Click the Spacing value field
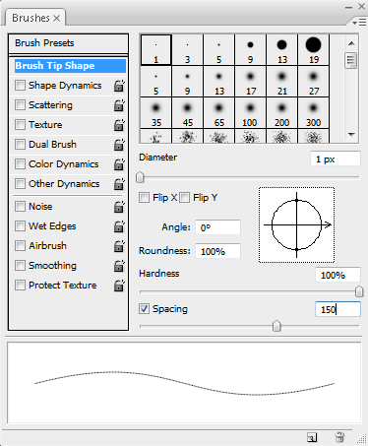The height and width of the screenshot is (446, 368). [x=337, y=309]
